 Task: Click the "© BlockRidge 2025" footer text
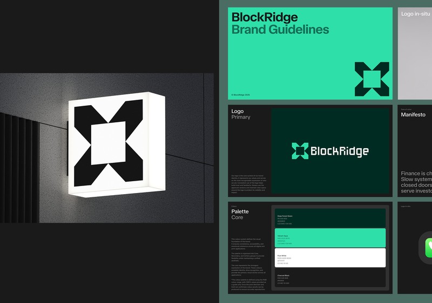click(240, 95)
